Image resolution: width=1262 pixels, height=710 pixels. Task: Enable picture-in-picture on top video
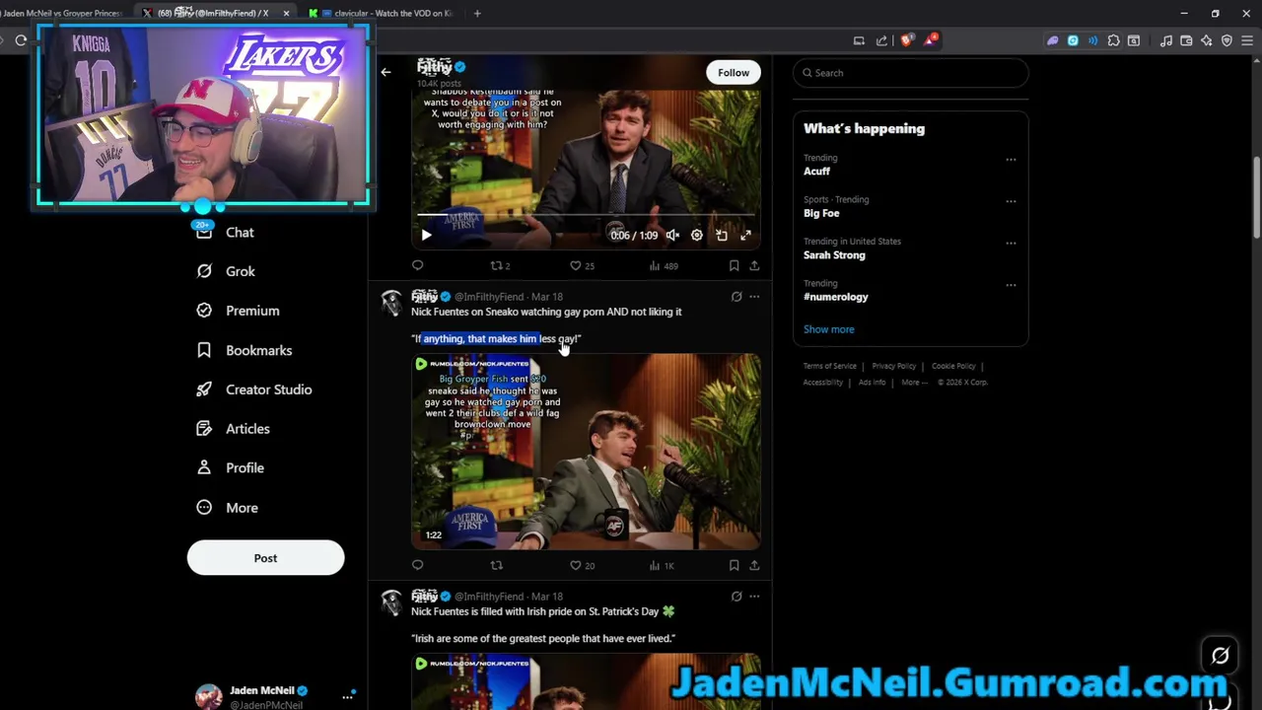pos(722,236)
